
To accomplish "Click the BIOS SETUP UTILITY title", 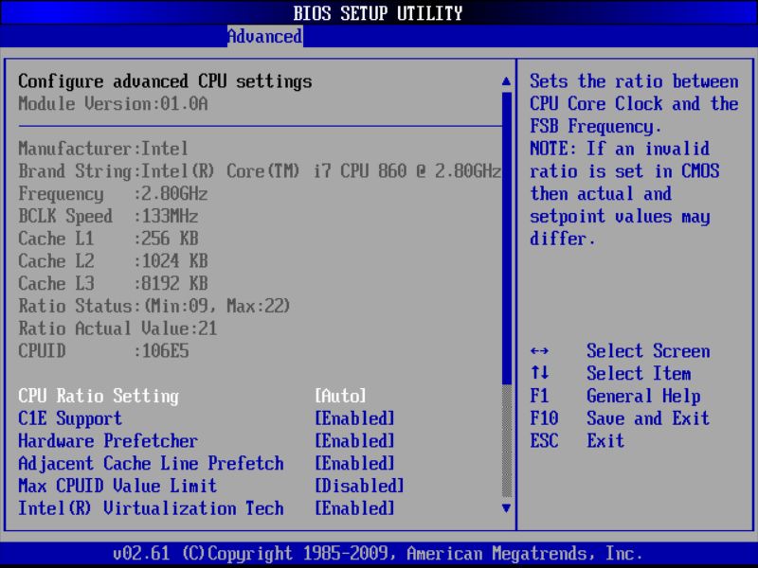I will click(378, 13).
